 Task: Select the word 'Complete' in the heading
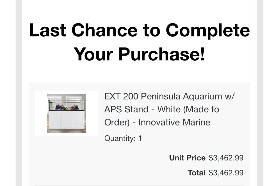click(208, 30)
